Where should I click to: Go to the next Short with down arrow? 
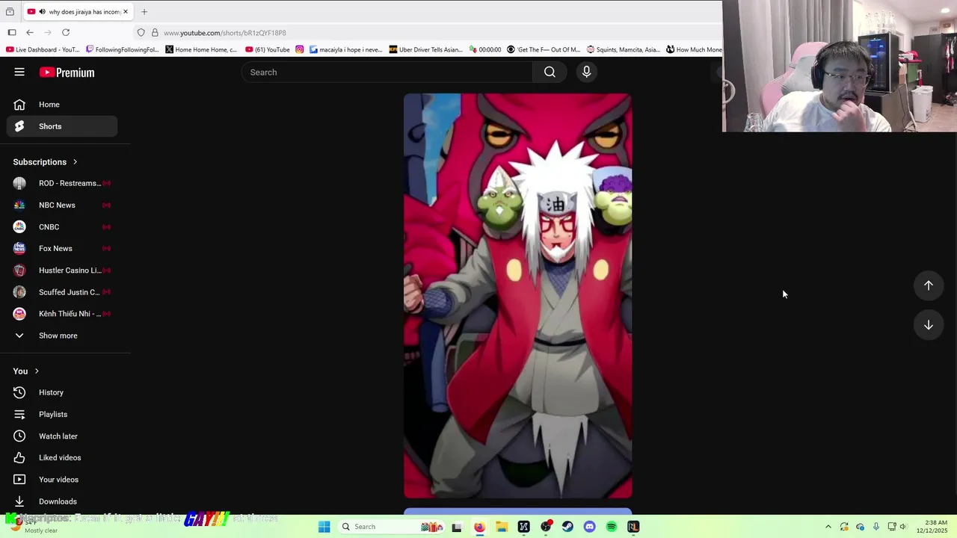click(x=928, y=325)
